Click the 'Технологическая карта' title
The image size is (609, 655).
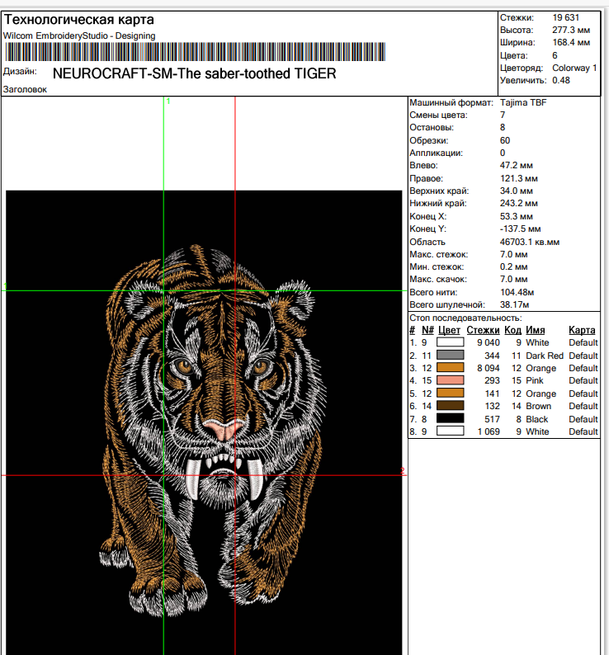[78, 20]
